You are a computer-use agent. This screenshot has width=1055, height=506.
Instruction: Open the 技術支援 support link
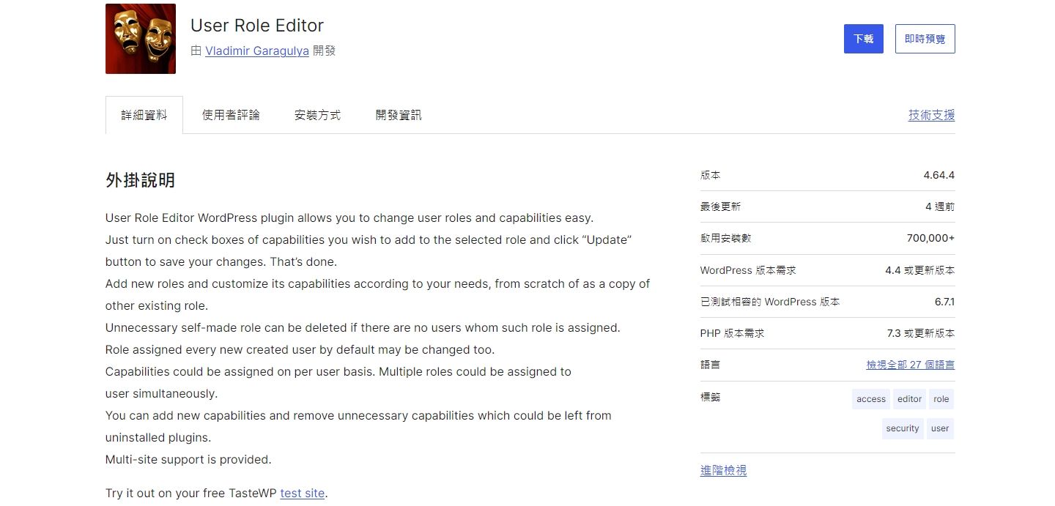point(931,115)
